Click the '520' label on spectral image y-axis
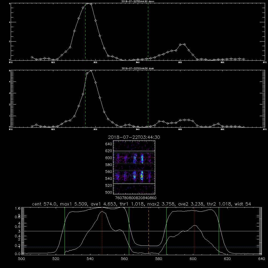The image size is (268, 268). (x=109, y=185)
